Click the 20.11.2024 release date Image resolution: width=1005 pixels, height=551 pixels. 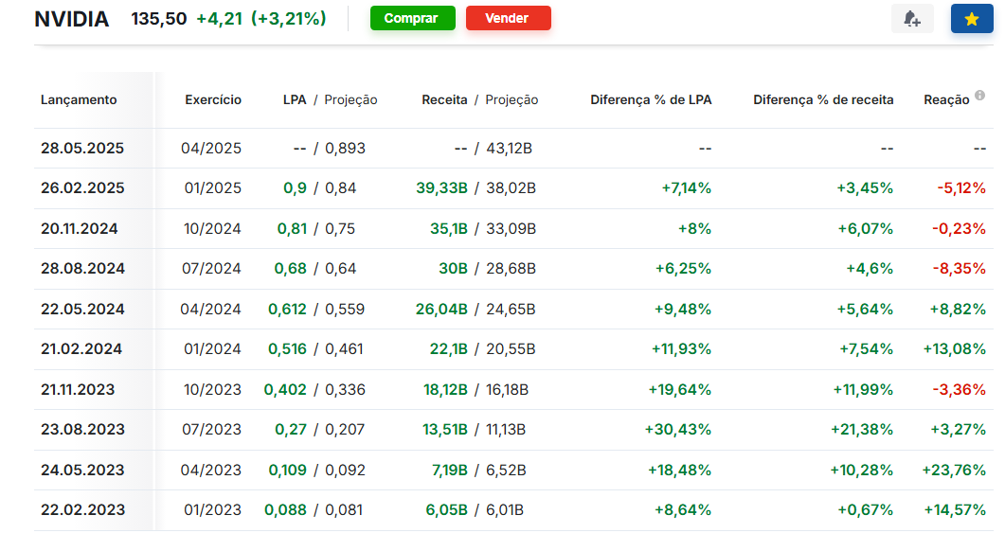pos(80,229)
